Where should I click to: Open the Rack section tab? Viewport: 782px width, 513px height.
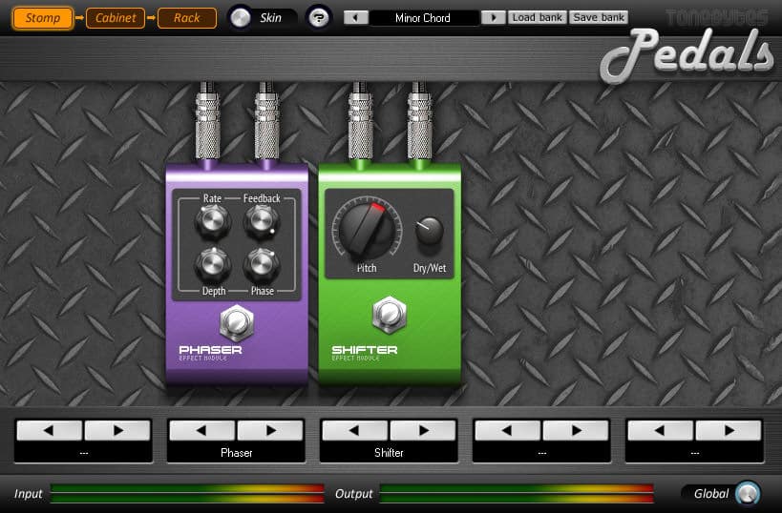click(186, 18)
